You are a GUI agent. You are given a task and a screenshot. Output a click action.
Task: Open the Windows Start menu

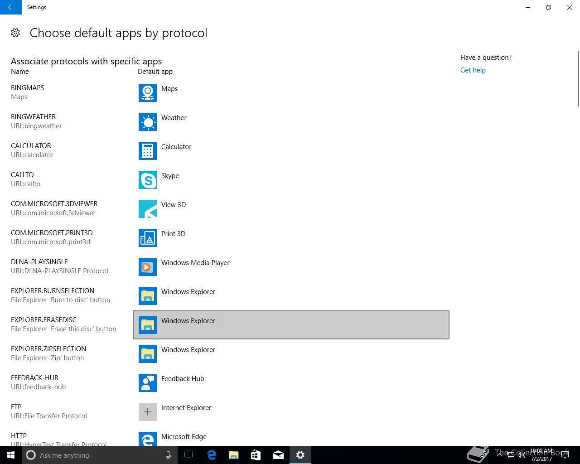coord(11,455)
